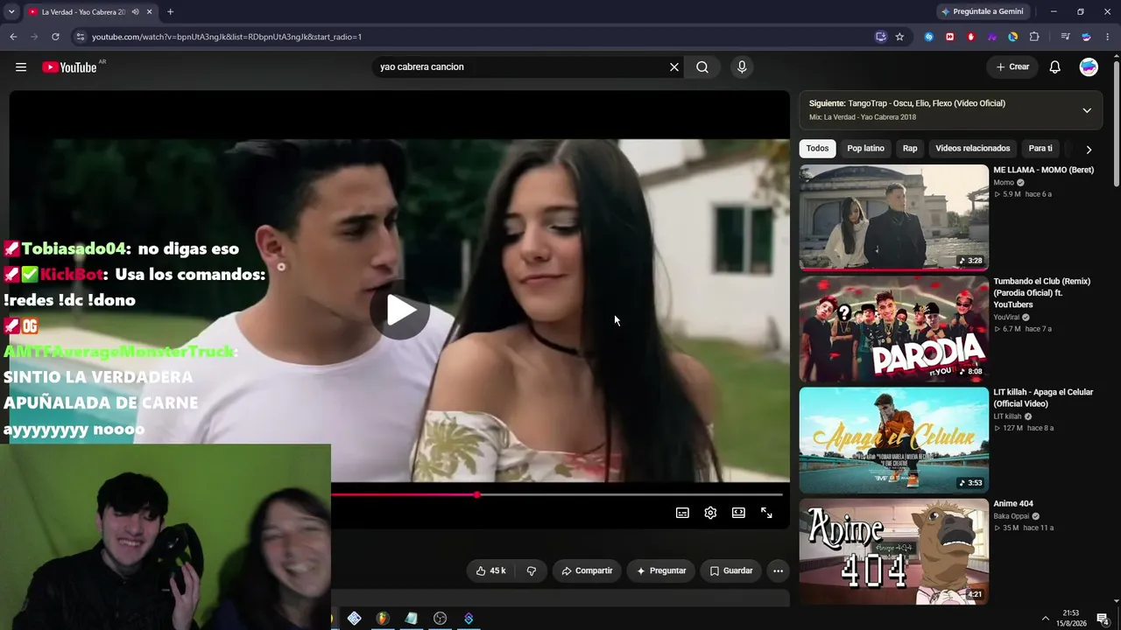Open the blue Shazam extension icon

pos(928,37)
